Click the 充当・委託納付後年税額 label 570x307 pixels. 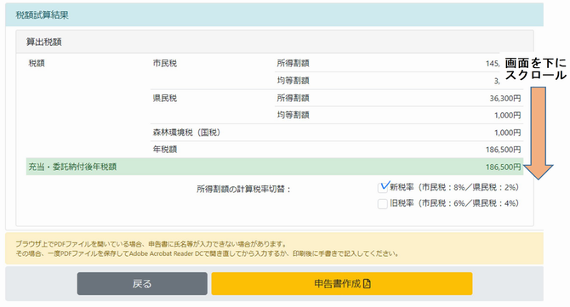72,167
